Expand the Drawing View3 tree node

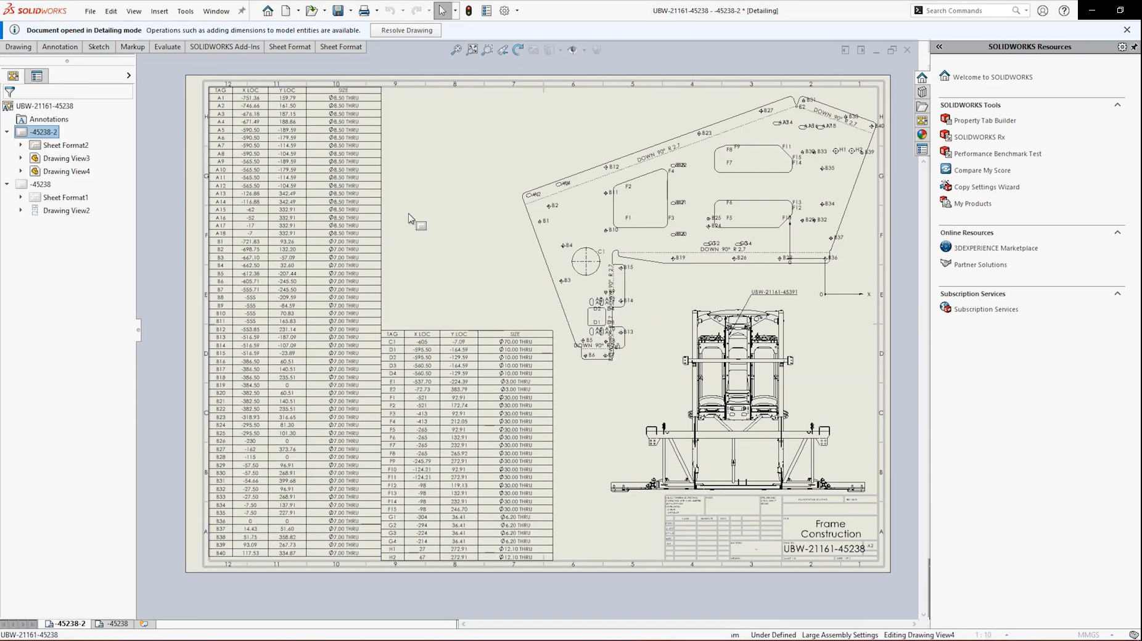pos(21,158)
